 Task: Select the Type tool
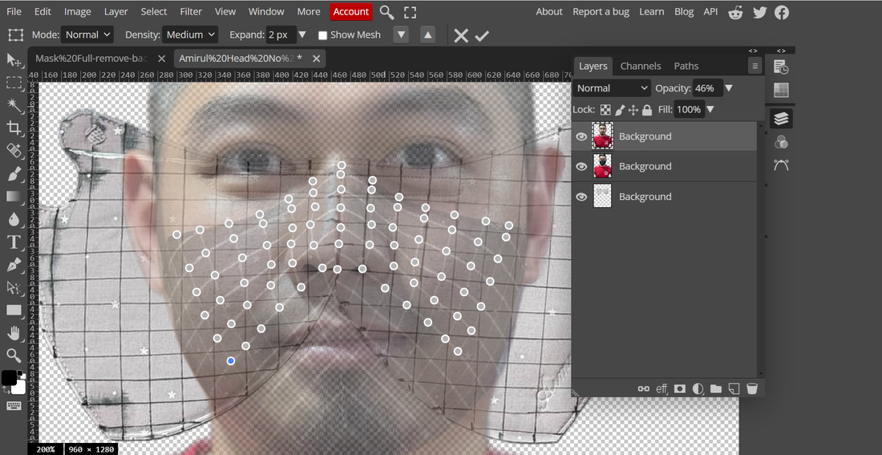pyautogui.click(x=14, y=242)
